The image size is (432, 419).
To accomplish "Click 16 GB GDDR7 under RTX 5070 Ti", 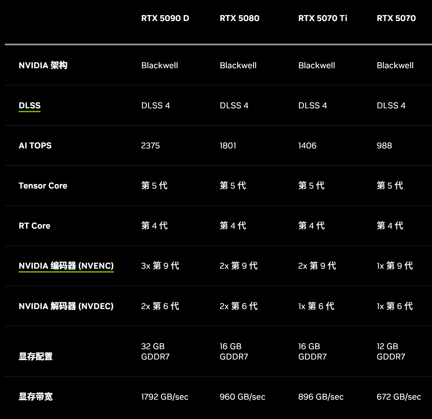I will (x=312, y=351).
